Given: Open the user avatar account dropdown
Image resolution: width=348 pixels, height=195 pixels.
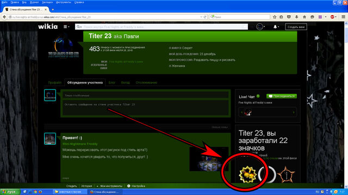Looking at the screenshot, I should pos(260,27).
